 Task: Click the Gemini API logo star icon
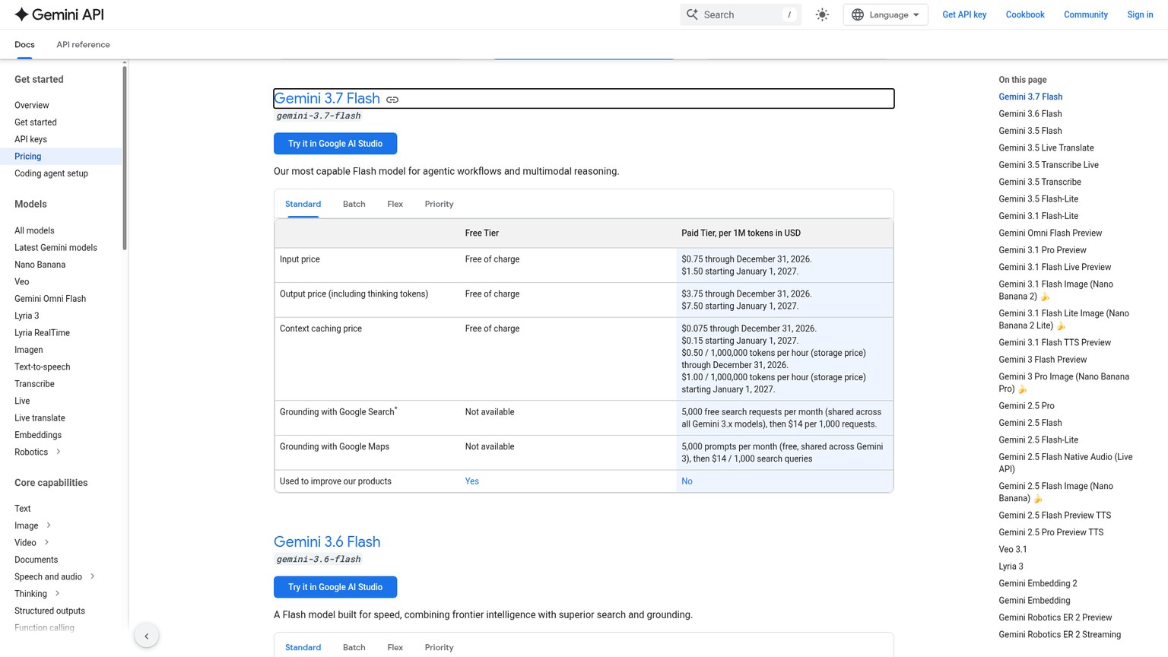coord(21,14)
